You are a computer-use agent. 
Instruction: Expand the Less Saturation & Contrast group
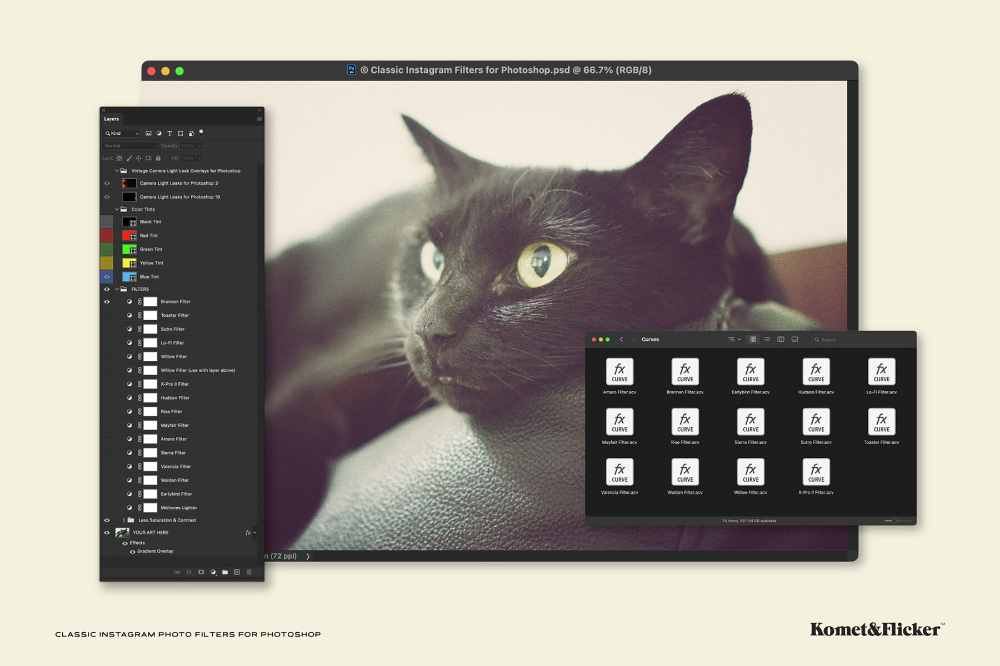(x=123, y=520)
